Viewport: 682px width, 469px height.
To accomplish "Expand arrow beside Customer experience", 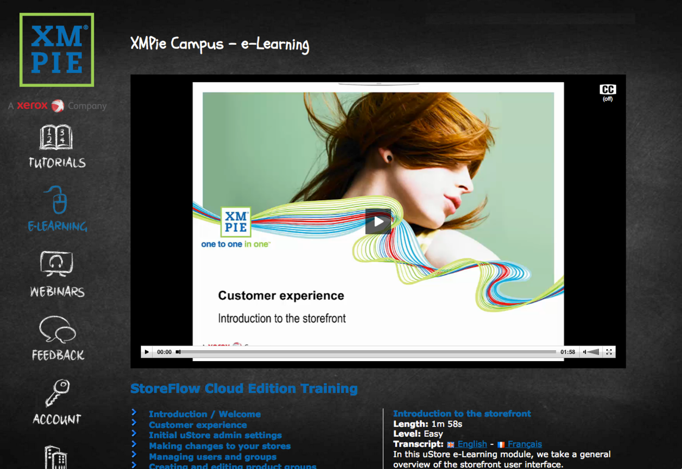I will [134, 423].
